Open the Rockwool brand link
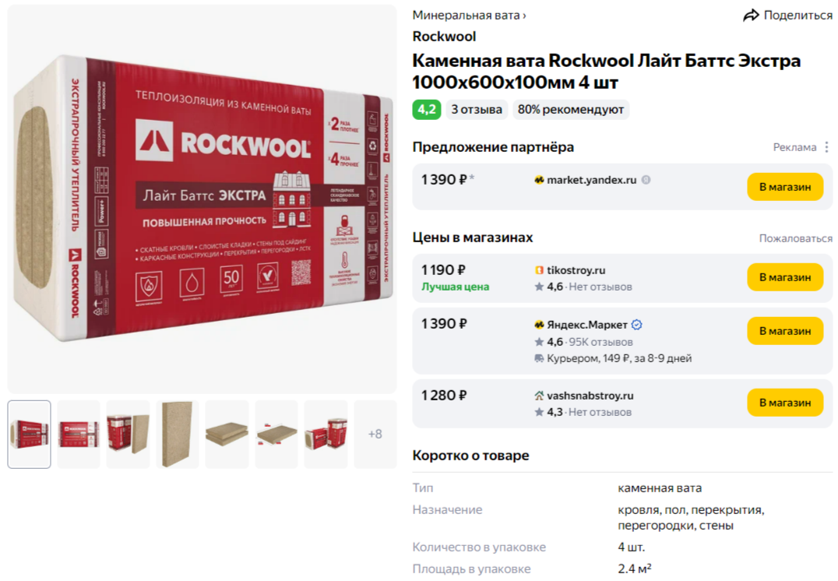 click(444, 37)
